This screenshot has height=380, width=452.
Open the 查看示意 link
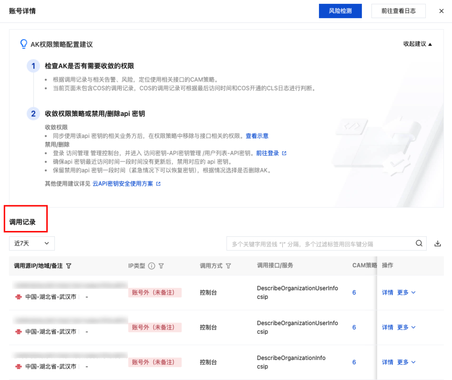(x=257, y=136)
